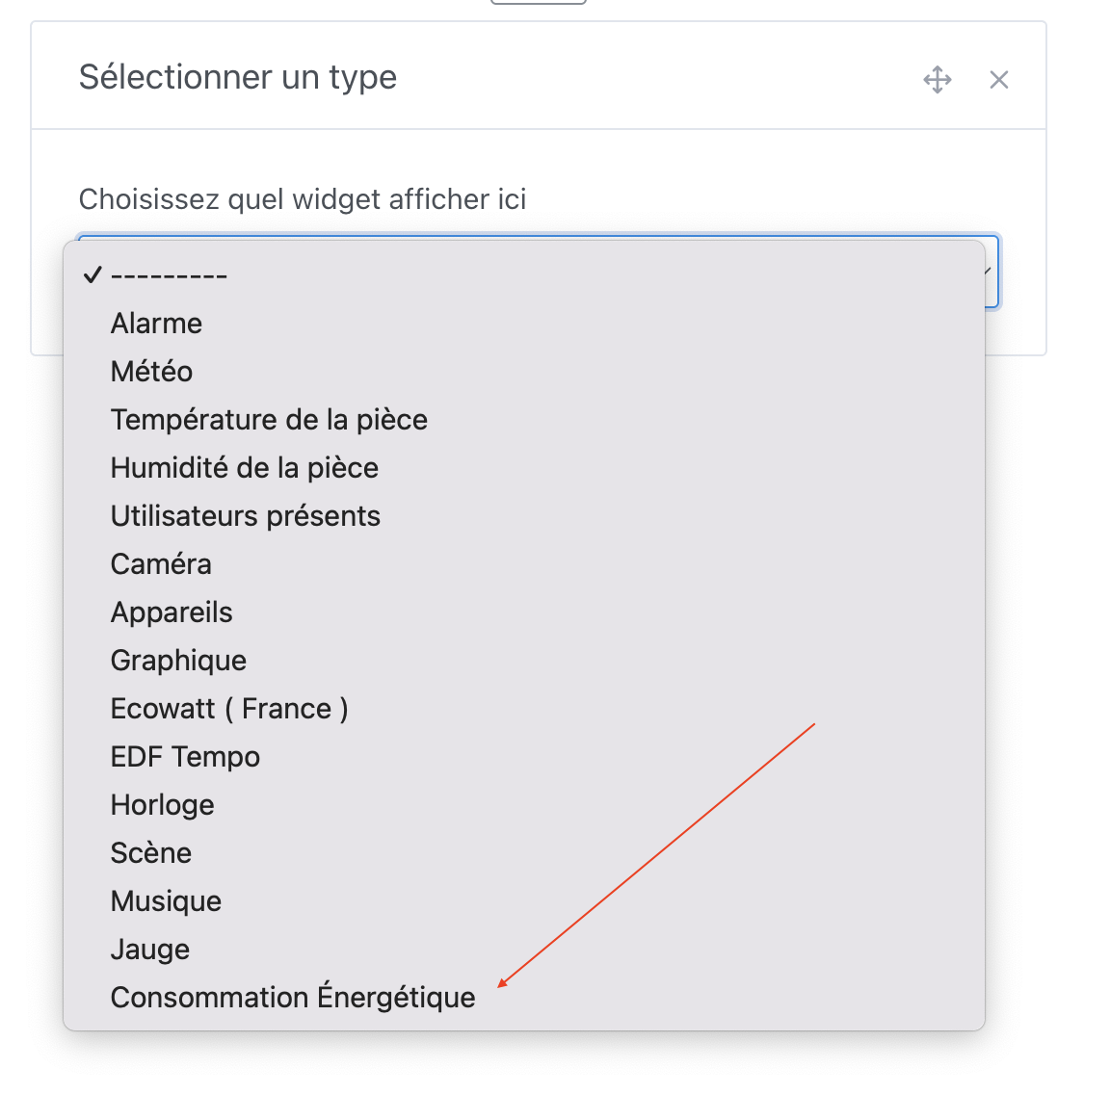This screenshot has width=1110, height=1094.
Task: Pick the Scène option
Action: [150, 852]
